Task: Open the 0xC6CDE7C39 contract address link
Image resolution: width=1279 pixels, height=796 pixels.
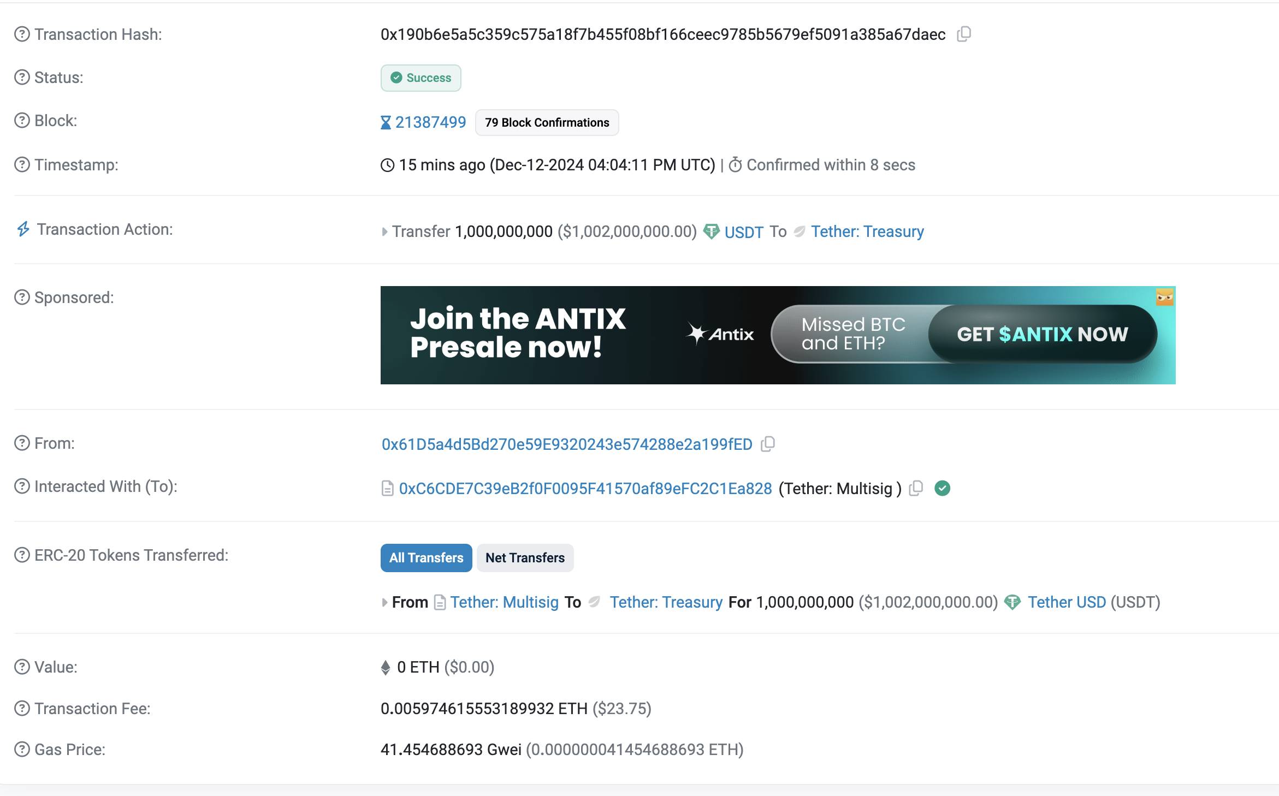Action: [x=585, y=489]
